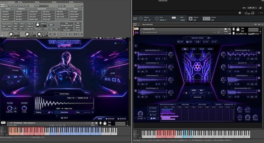Open the HybridThumpKick 26 sample dropdown

tap(251, 50)
